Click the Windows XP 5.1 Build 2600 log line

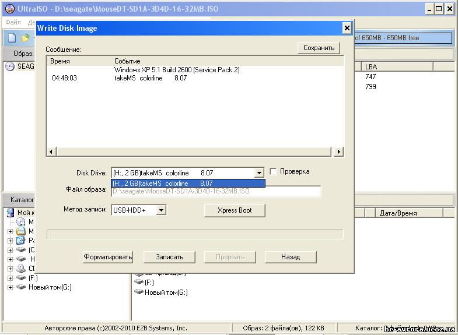point(177,70)
